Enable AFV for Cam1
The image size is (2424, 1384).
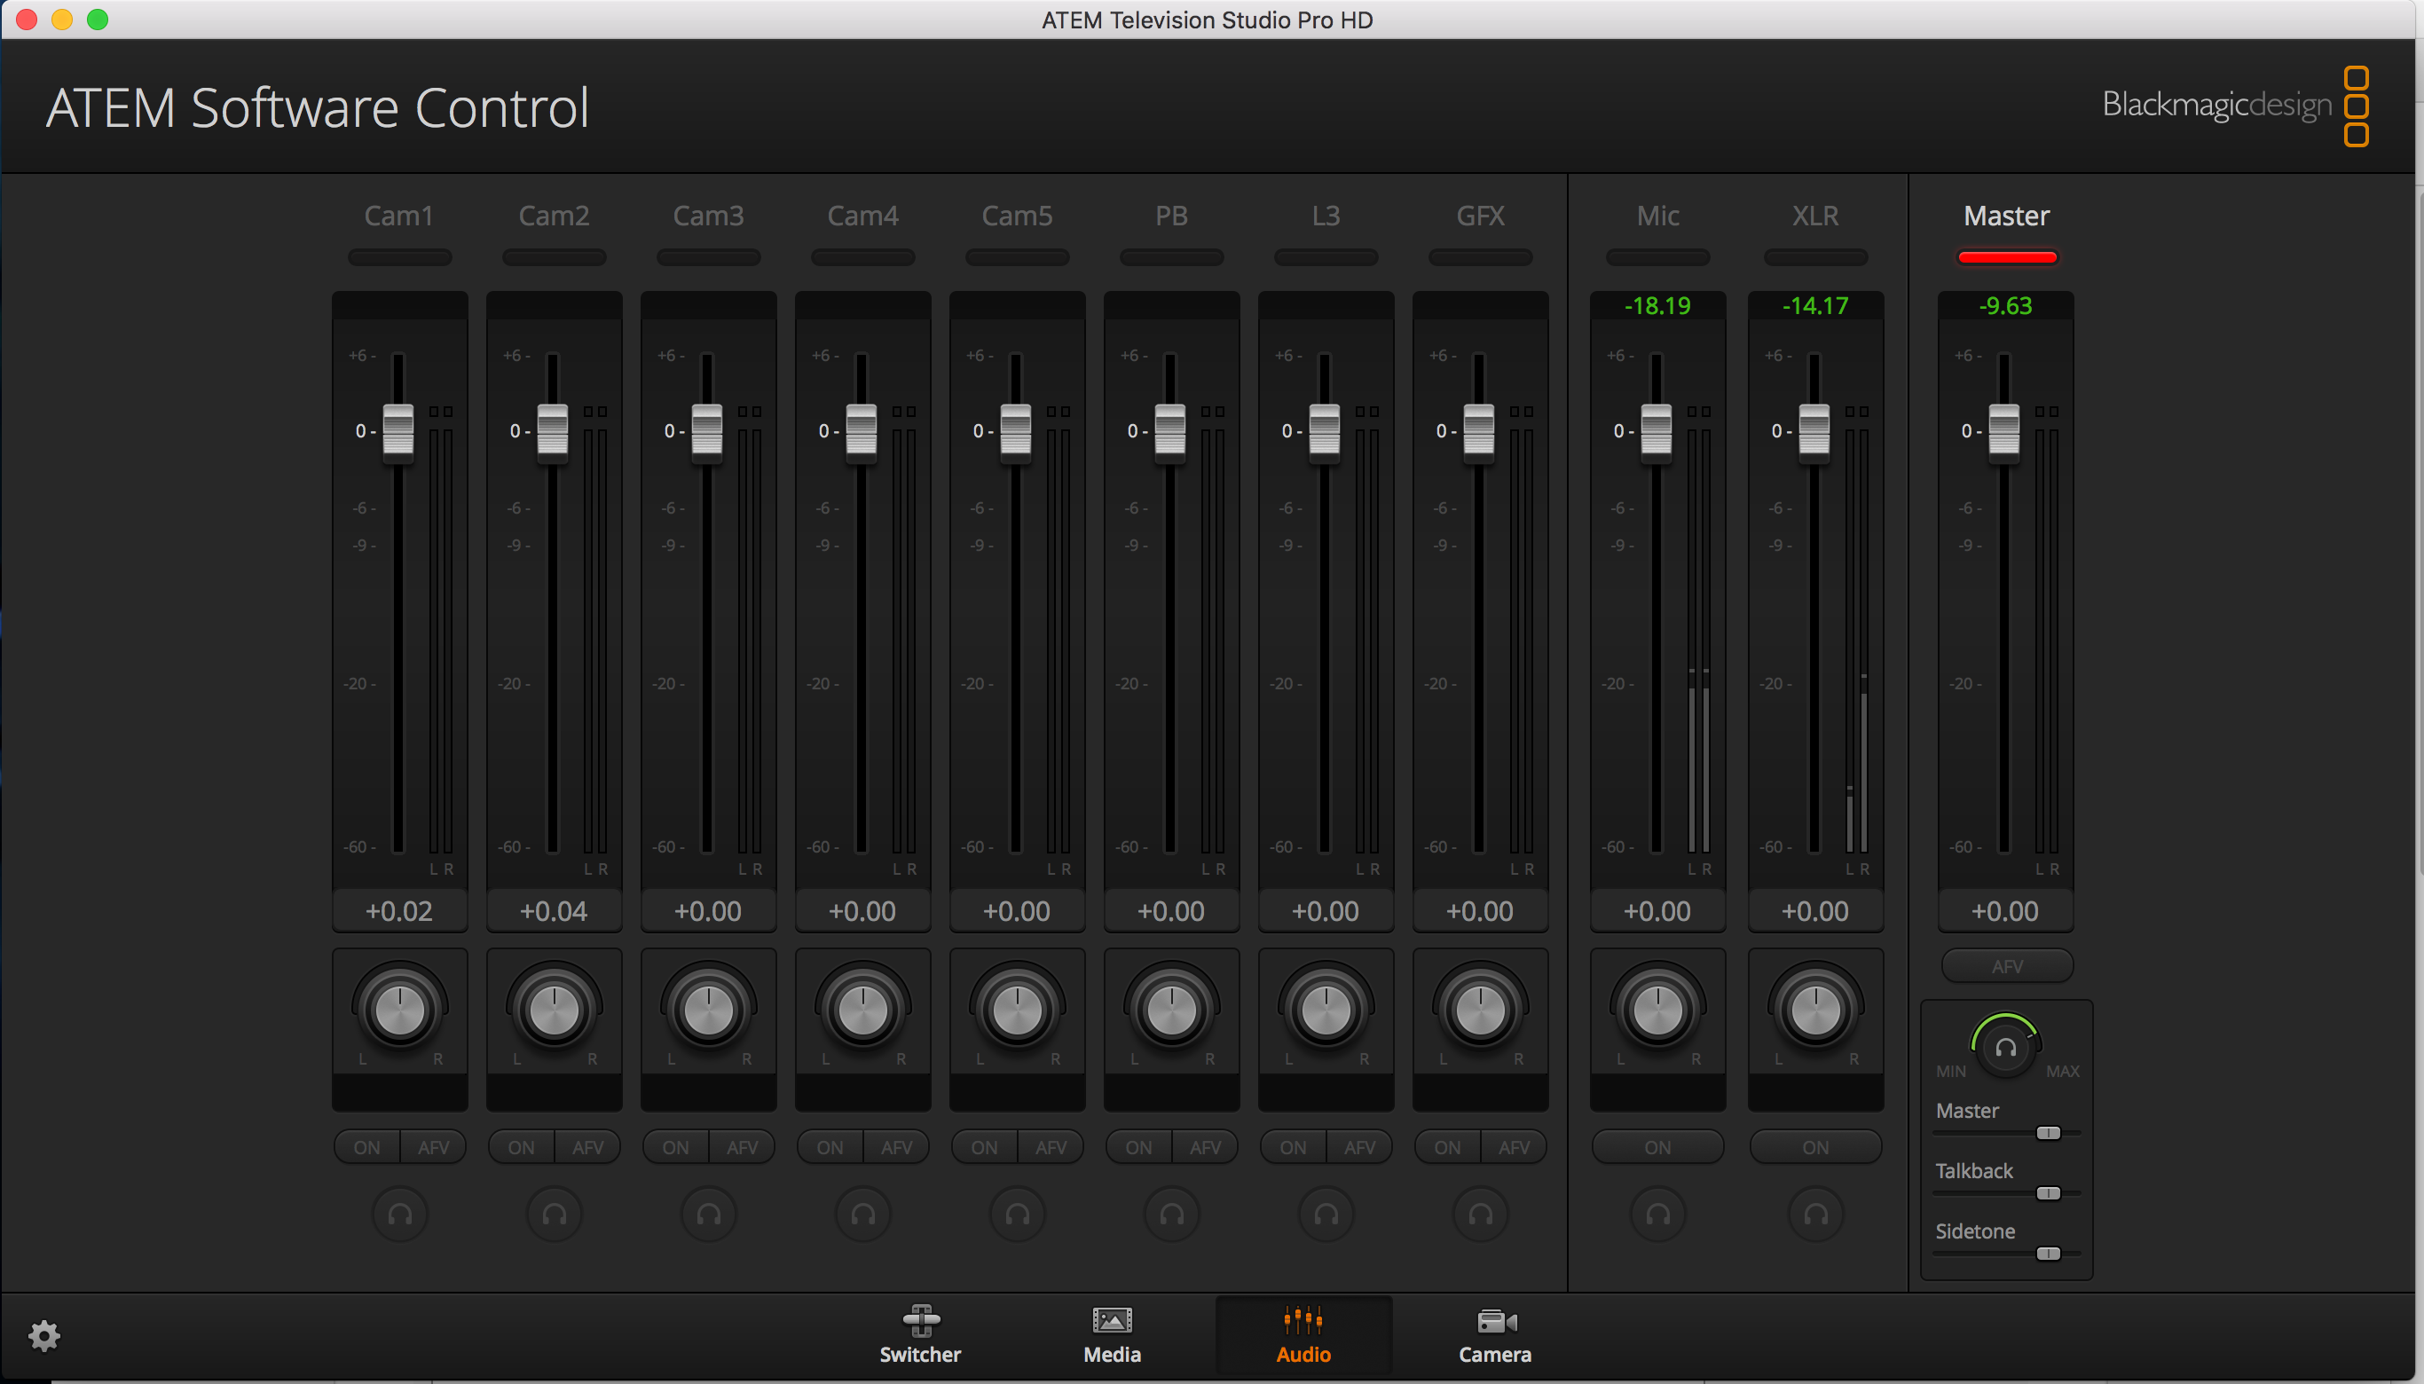pos(434,1147)
